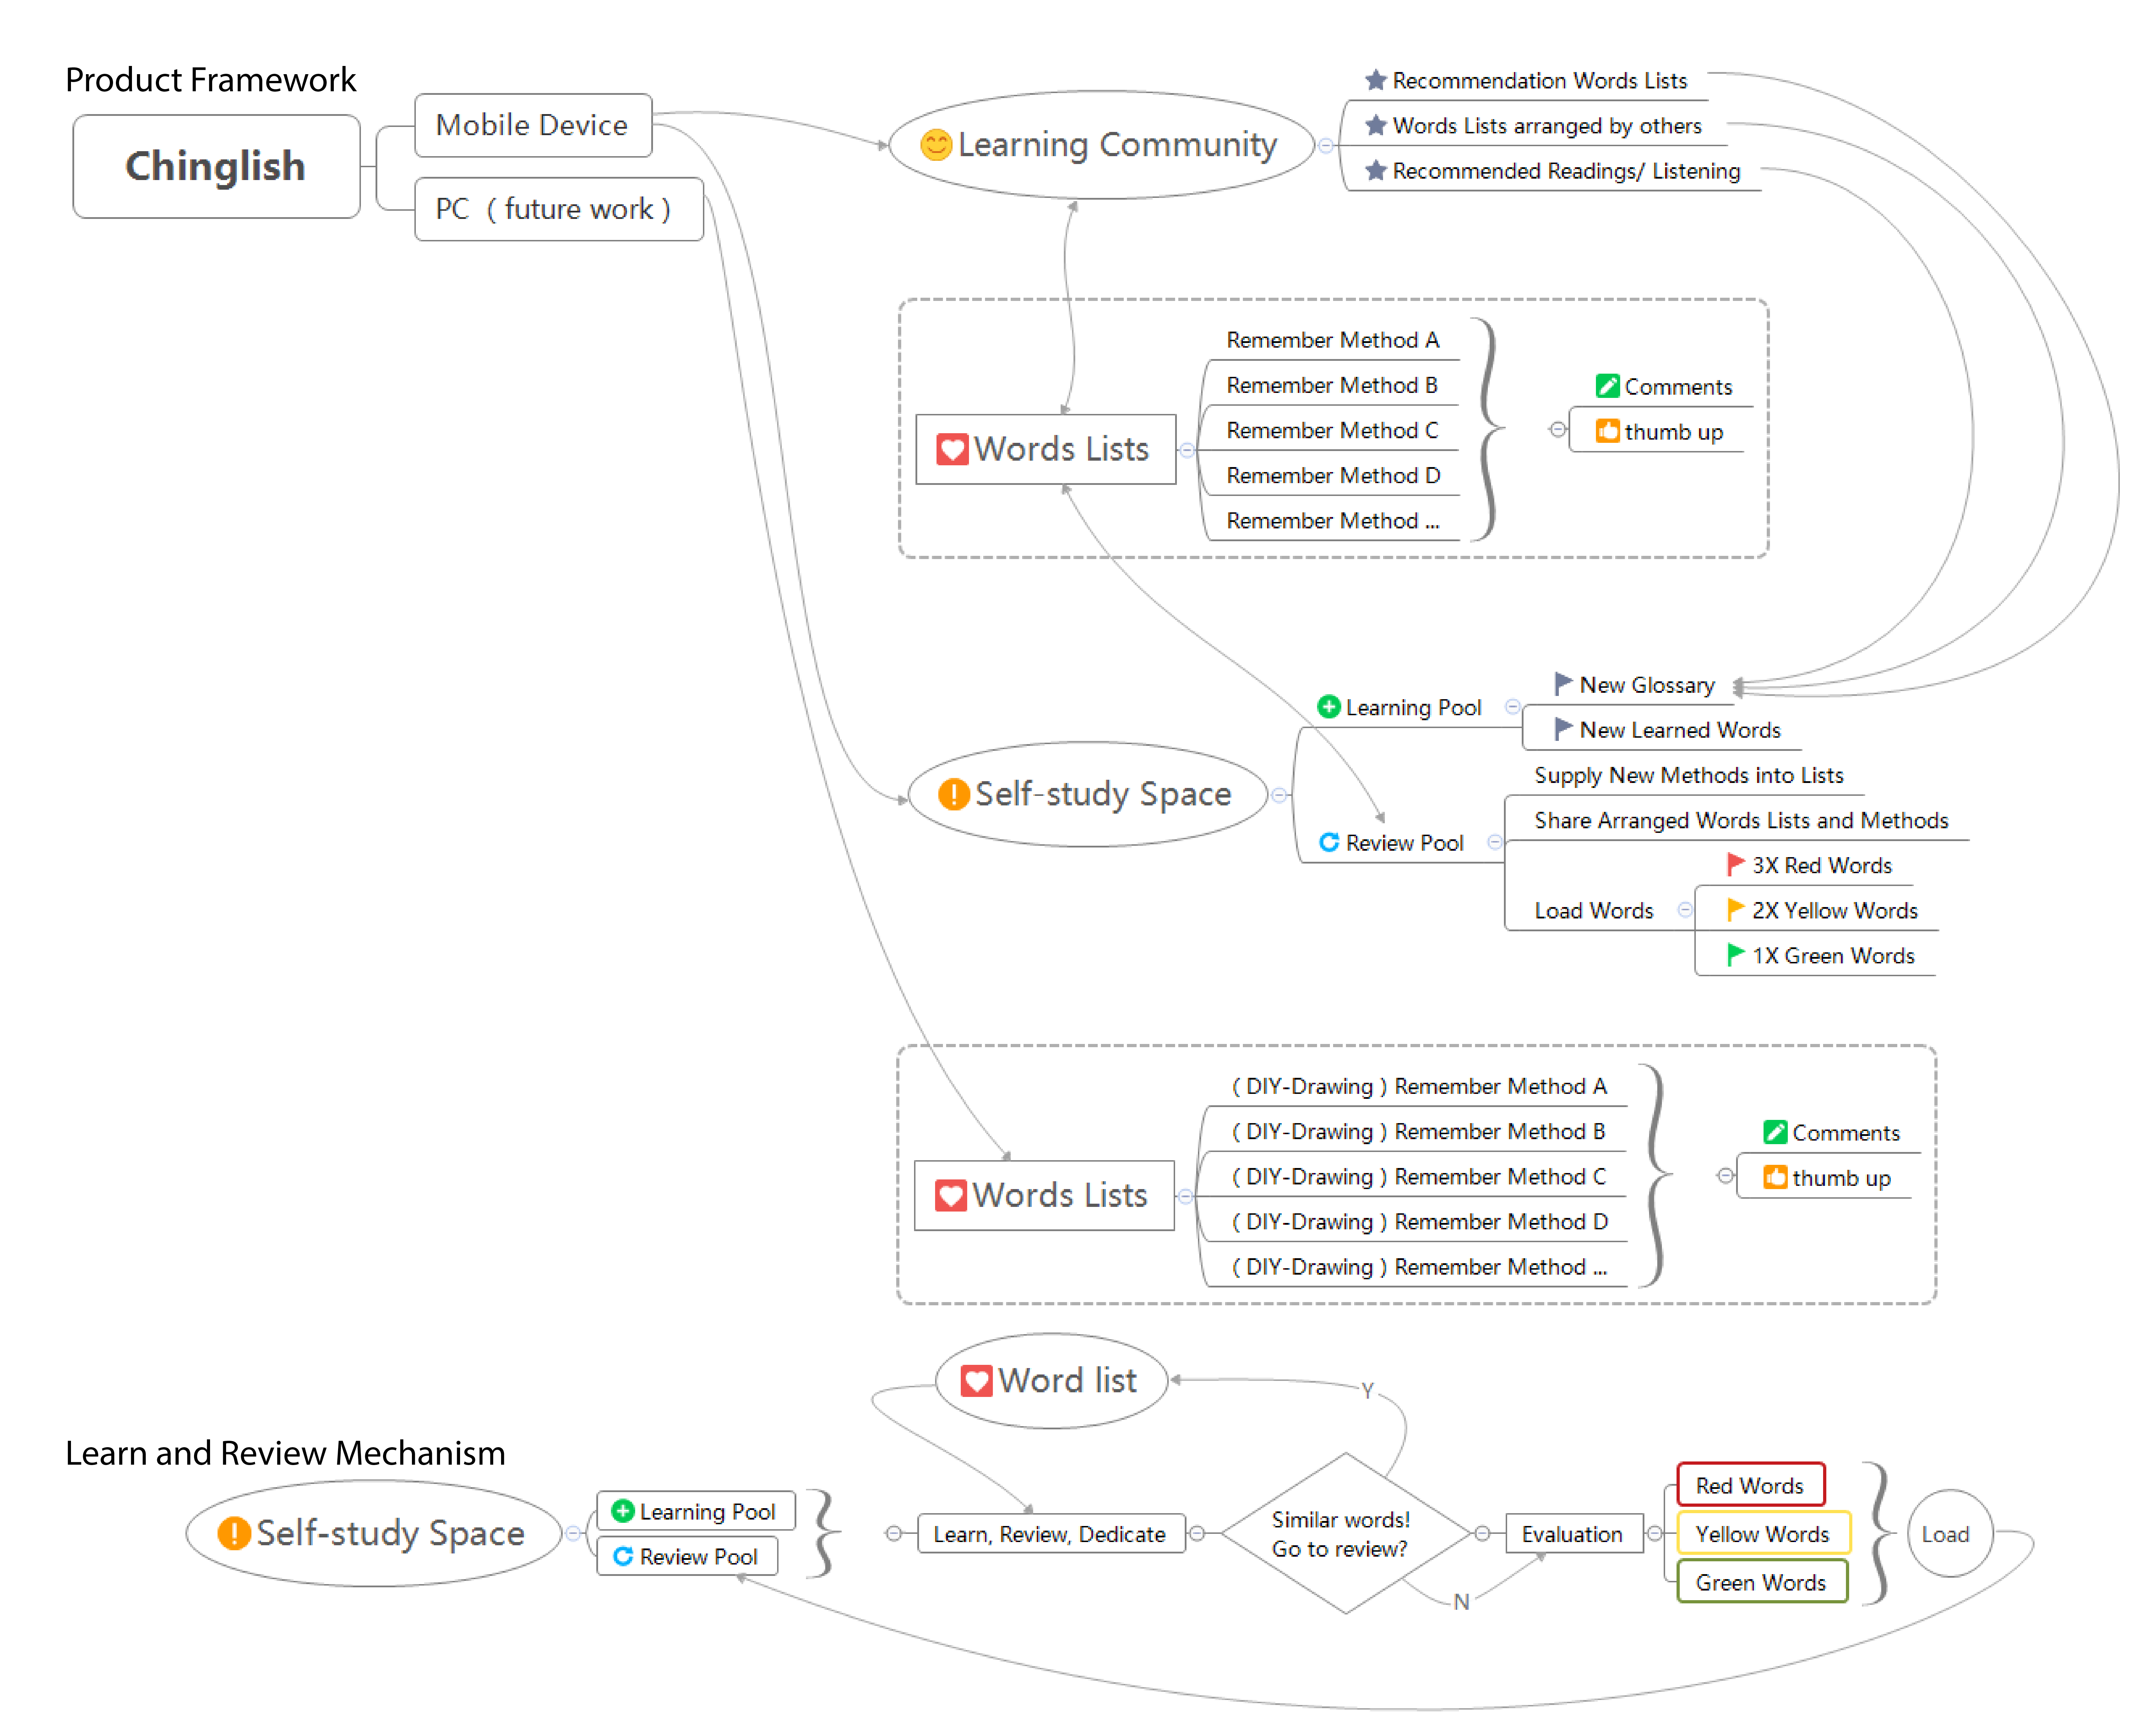Click ( DIY-Drawing ) Remember Method C
Viewport: 2143px width, 1736px height.
[1419, 1177]
